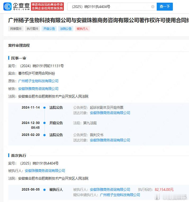Click the 裁判文书 announcement type
189x202 pixels.
click(97, 135)
